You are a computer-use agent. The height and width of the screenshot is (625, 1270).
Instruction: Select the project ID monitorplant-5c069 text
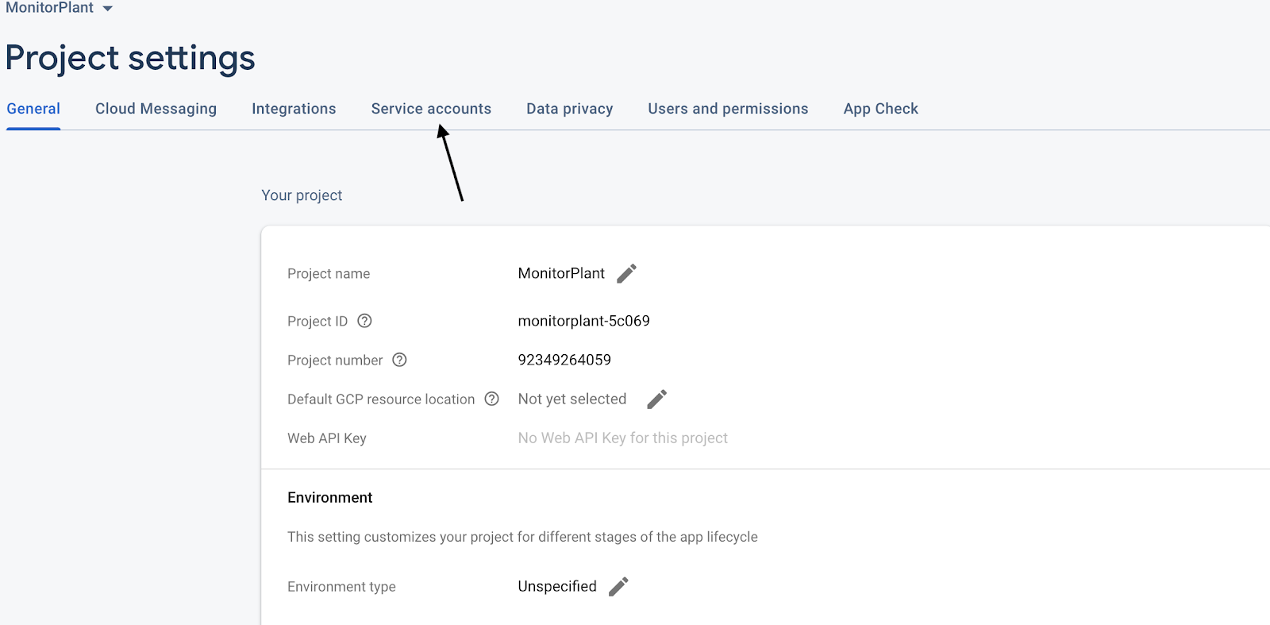coord(583,321)
